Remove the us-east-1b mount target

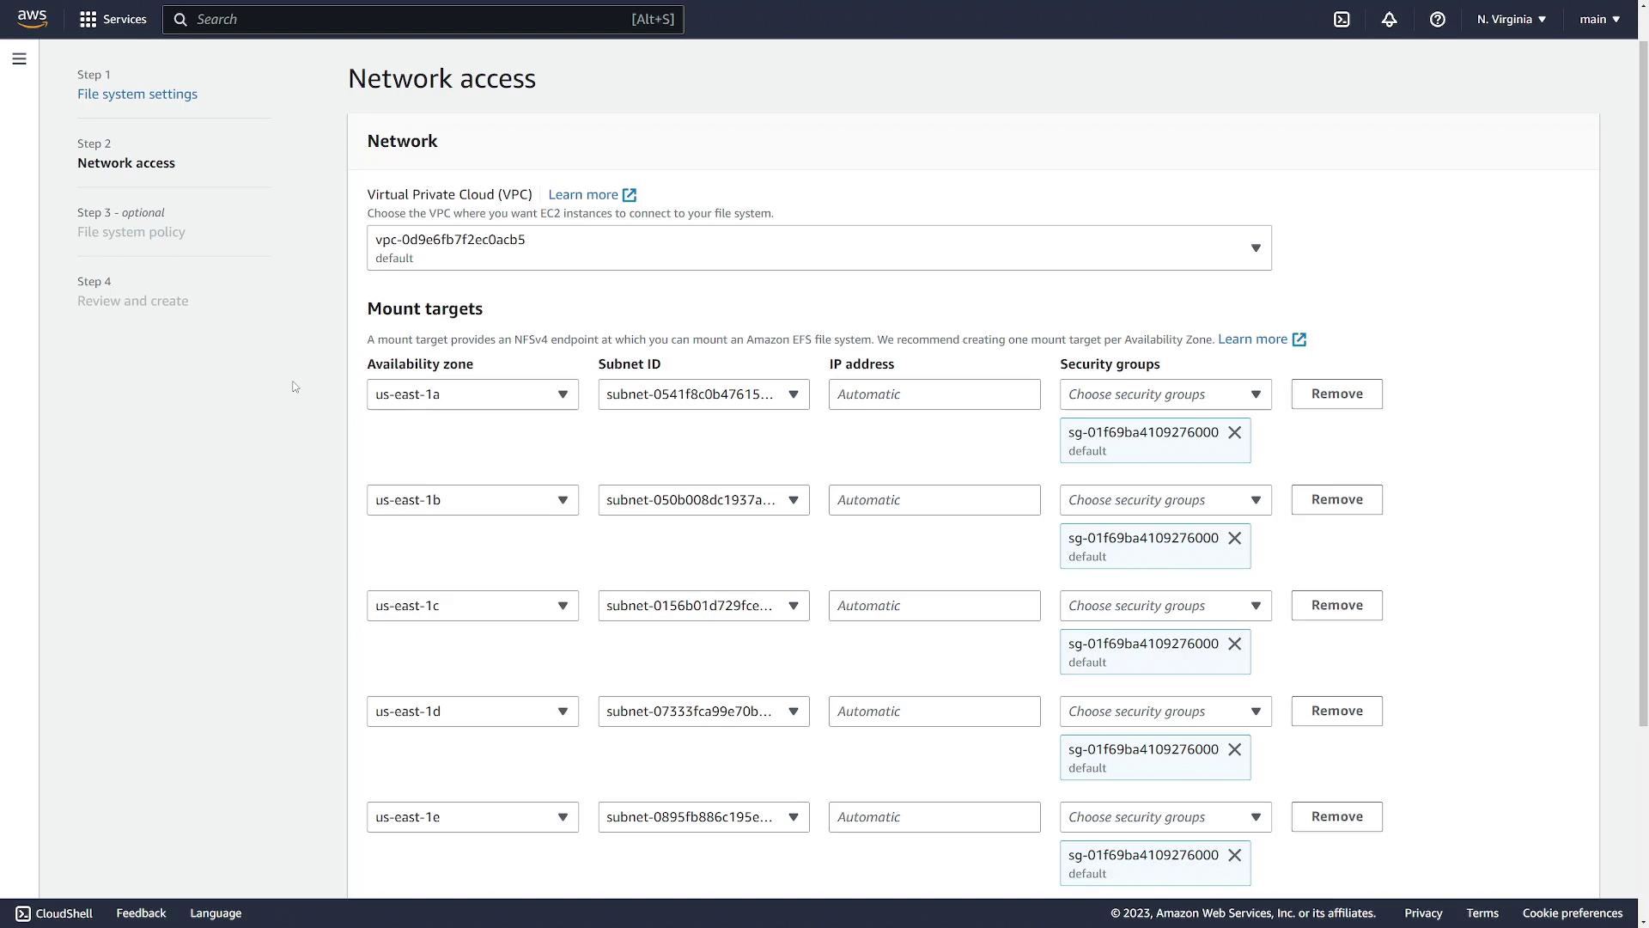pos(1336,500)
